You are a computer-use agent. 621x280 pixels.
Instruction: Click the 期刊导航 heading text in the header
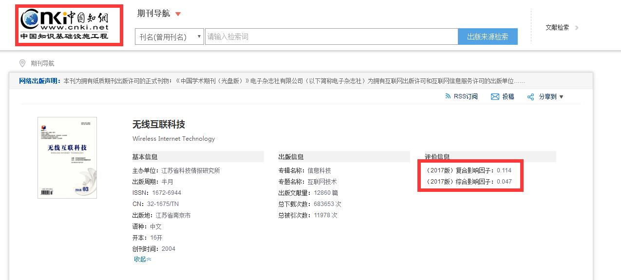point(153,14)
